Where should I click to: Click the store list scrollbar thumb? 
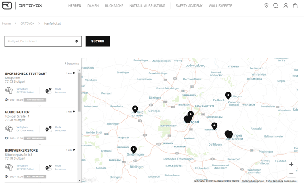[79, 92]
